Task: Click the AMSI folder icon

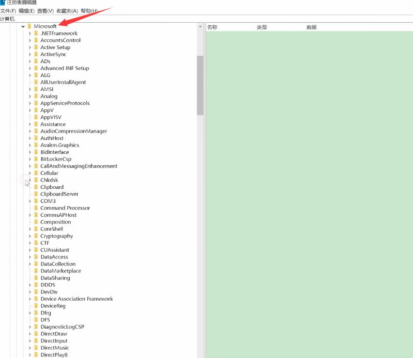Action: (x=36, y=89)
